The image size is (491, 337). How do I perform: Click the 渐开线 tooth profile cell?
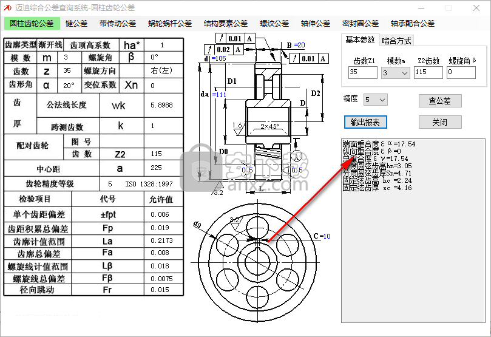click(x=50, y=45)
